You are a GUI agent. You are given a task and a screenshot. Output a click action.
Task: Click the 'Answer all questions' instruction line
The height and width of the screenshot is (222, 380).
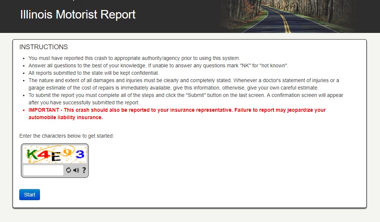point(158,65)
